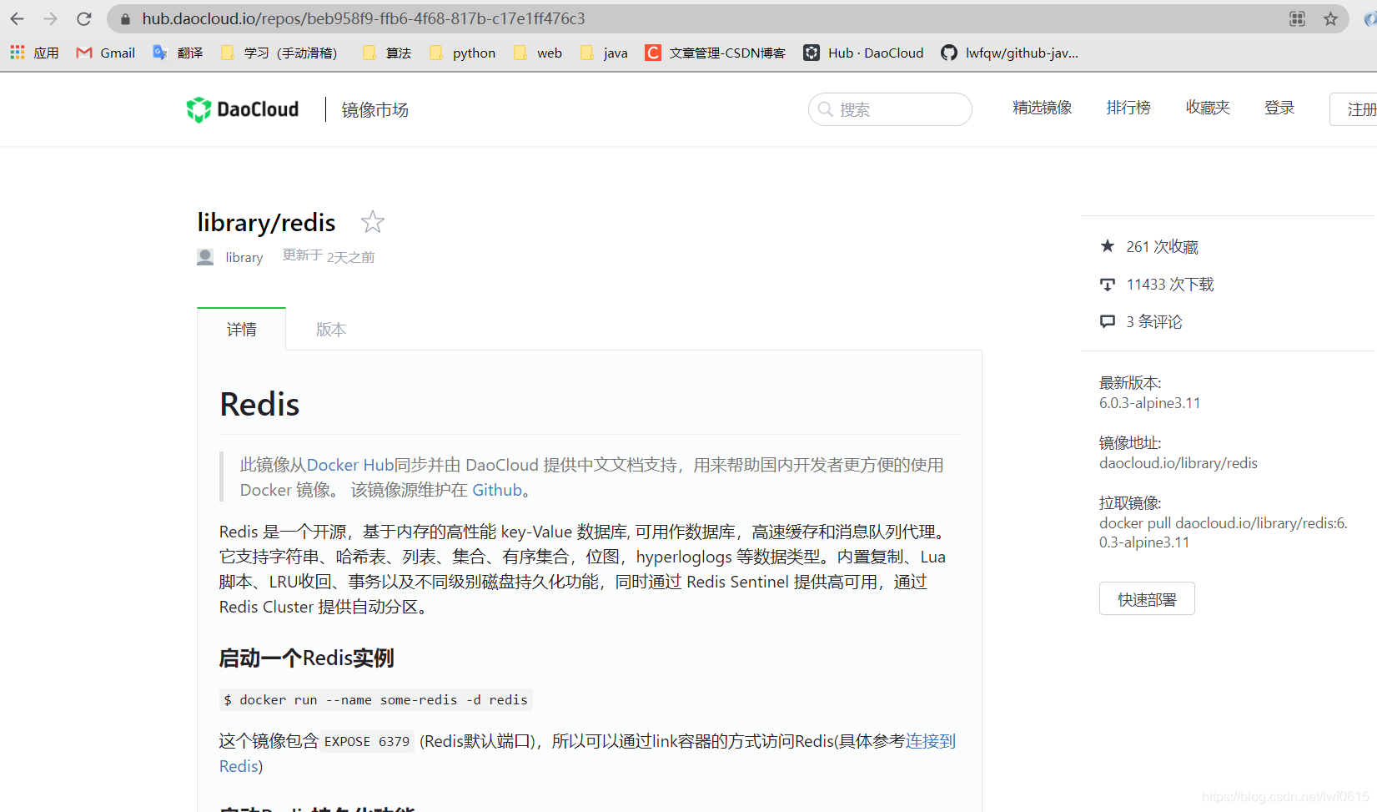Open the Apps (应用) bookmark grid icon
Viewport: 1377px width, 812px height.
pos(18,53)
